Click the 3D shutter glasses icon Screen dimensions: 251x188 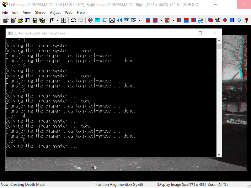click(x=201, y=20)
